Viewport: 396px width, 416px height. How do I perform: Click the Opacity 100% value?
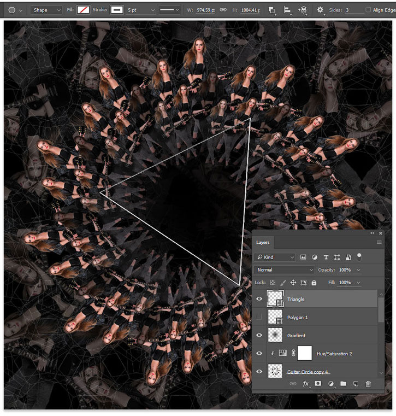coord(345,270)
